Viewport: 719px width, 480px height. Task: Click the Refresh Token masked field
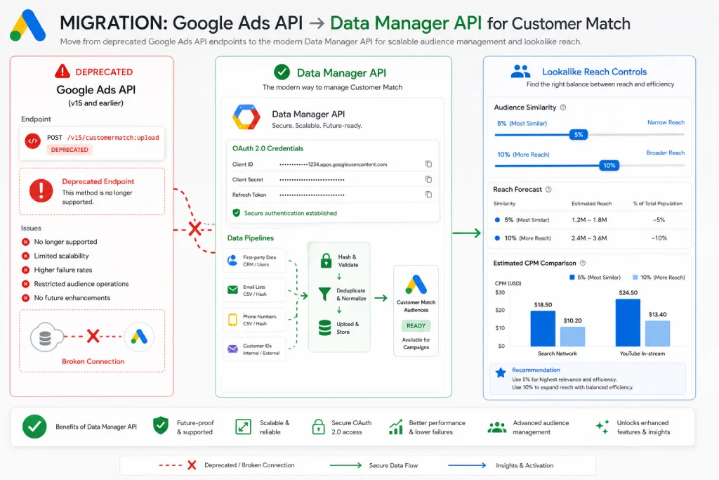312,195
